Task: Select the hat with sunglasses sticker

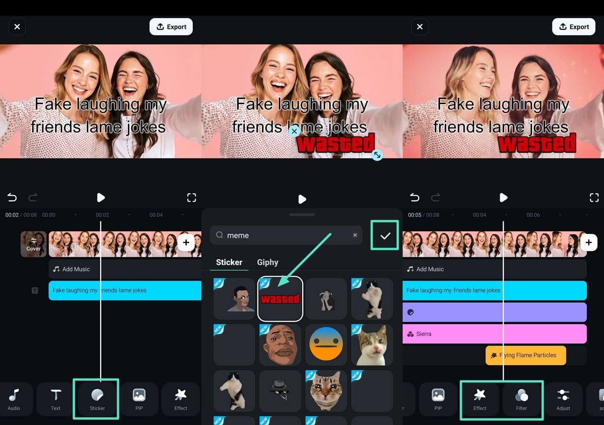Action: 280,391
